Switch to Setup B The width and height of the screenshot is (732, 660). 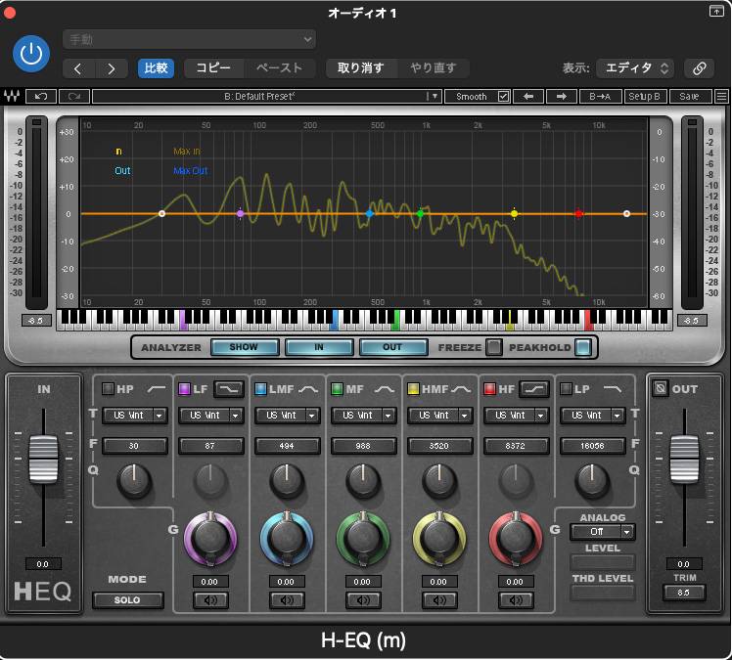644,97
